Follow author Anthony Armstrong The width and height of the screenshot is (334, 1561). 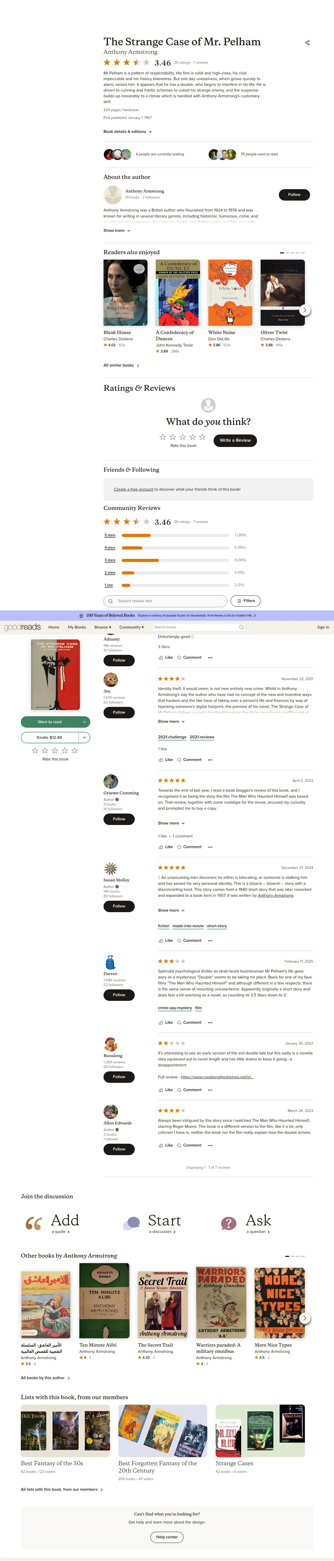(x=294, y=195)
